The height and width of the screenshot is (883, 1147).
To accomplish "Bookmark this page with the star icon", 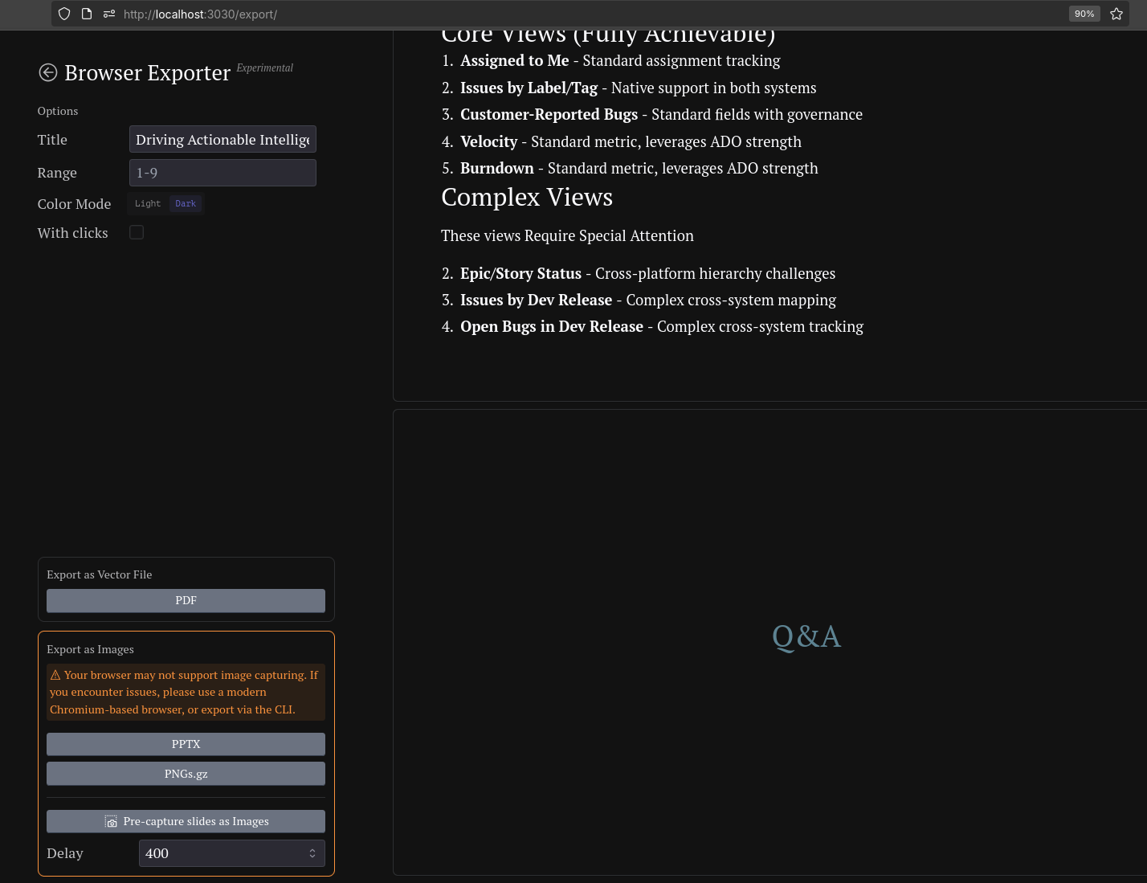I will (1116, 14).
